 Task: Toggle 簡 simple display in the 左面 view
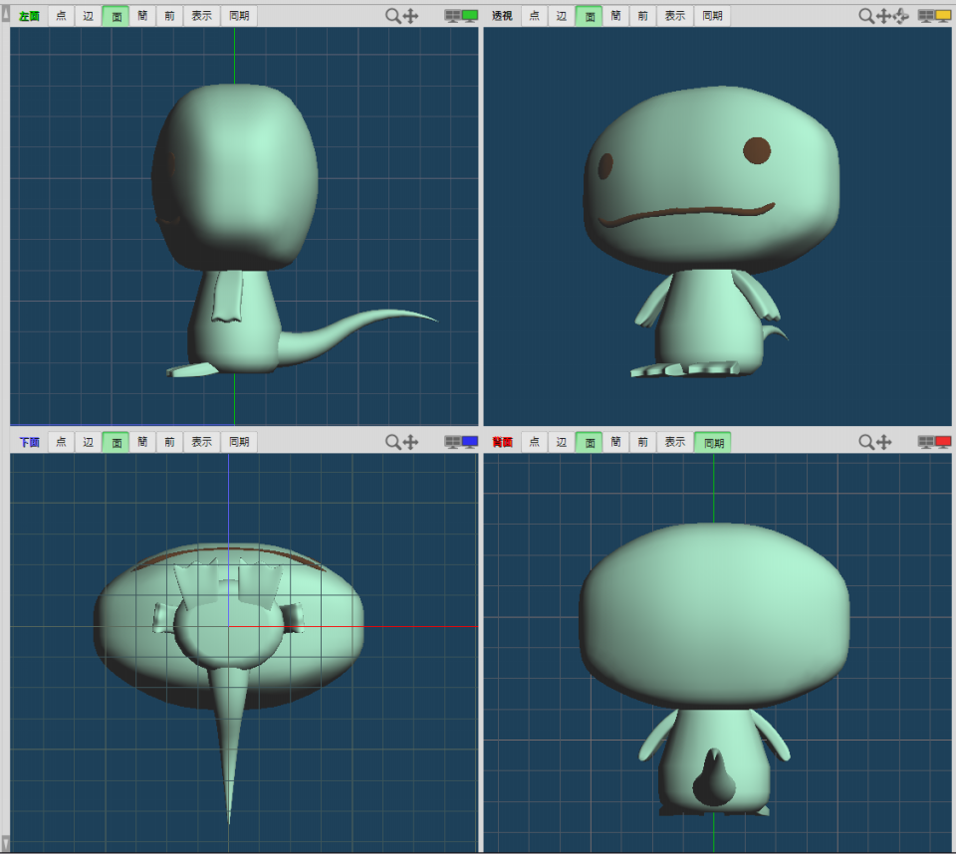[x=142, y=16]
